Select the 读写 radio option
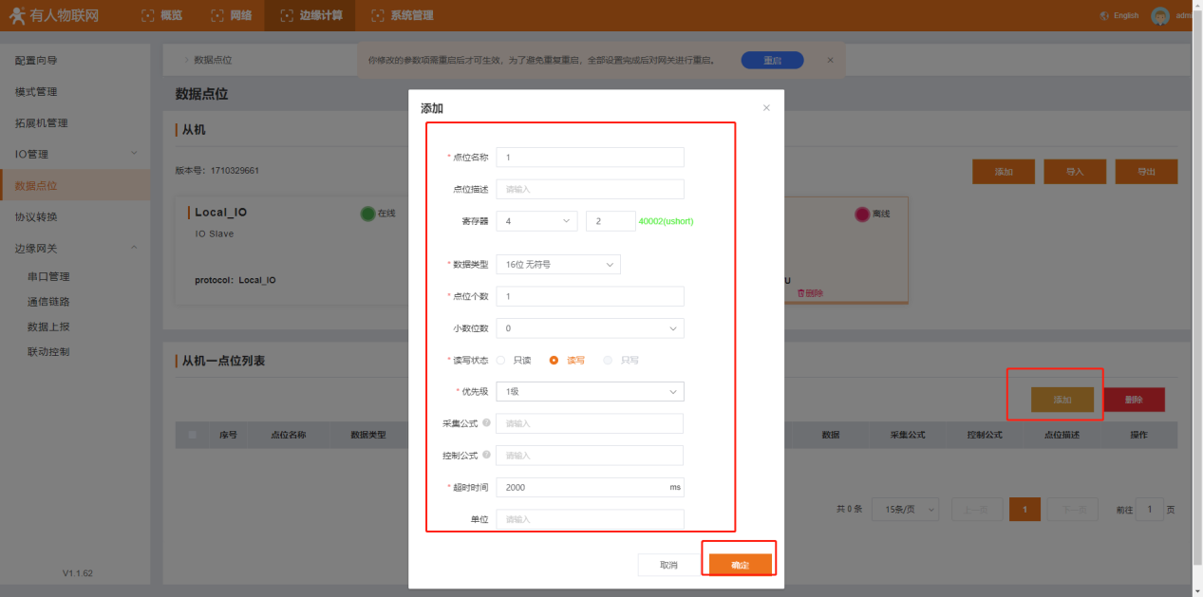Screen dimensions: 1203x597 pos(555,361)
